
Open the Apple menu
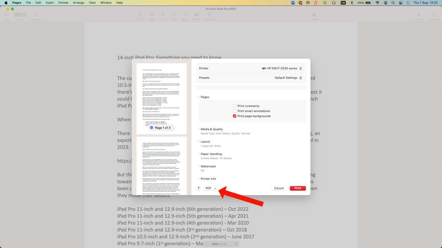6,3
